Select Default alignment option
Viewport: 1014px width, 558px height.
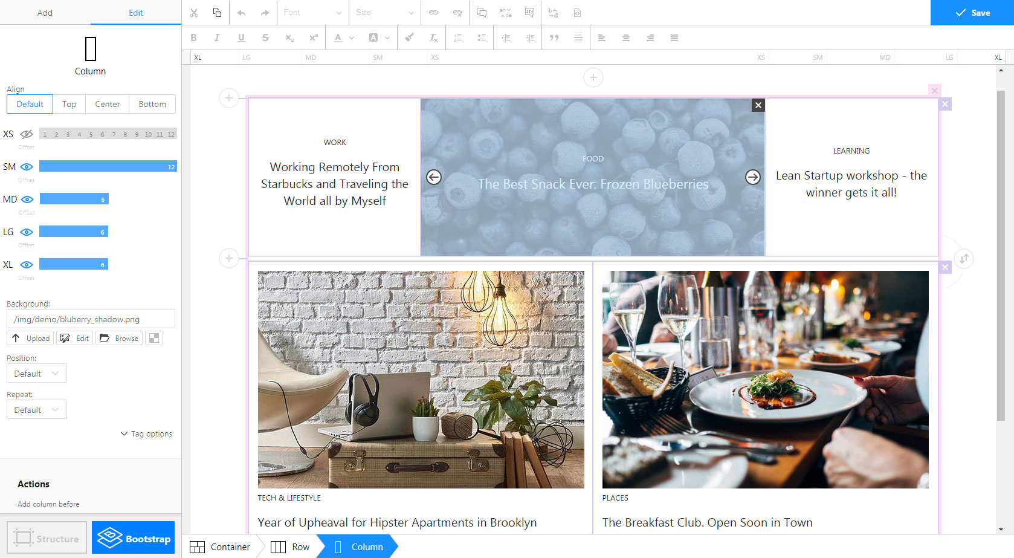coord(30,104)
